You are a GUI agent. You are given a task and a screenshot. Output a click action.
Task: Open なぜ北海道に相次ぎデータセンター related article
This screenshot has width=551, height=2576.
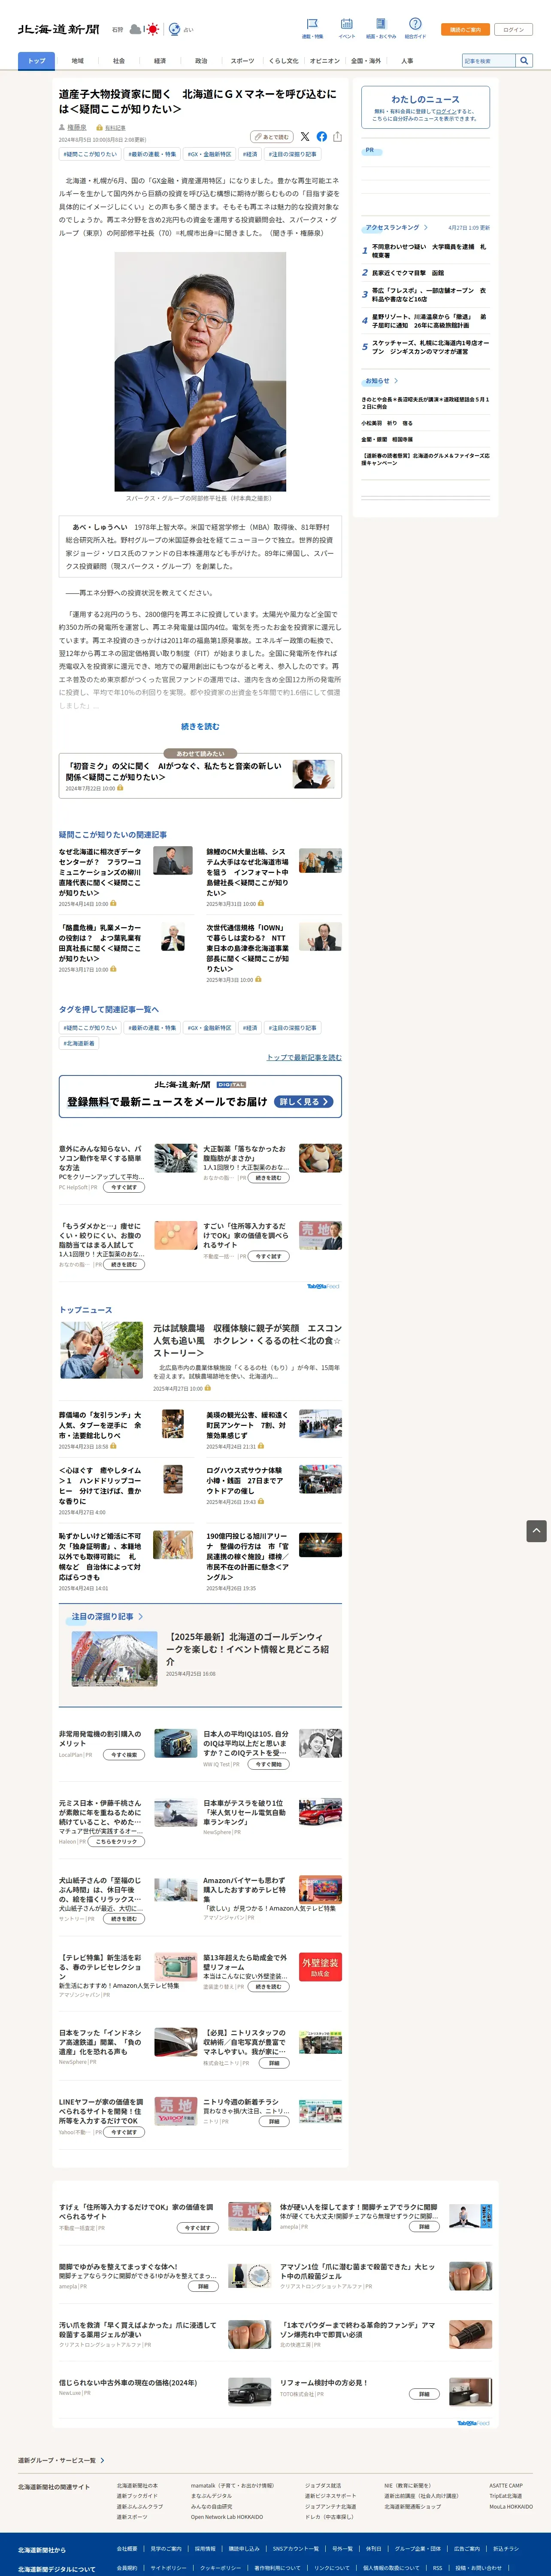click(x=100, y=873)
